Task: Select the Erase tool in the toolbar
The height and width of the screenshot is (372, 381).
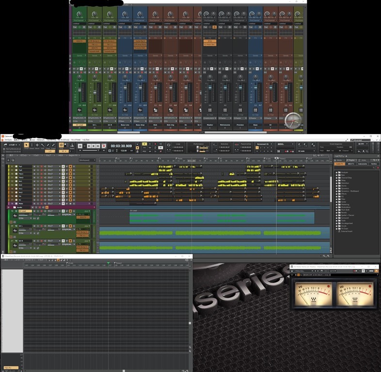Action: pyautogui.click(x=53, y=145)
